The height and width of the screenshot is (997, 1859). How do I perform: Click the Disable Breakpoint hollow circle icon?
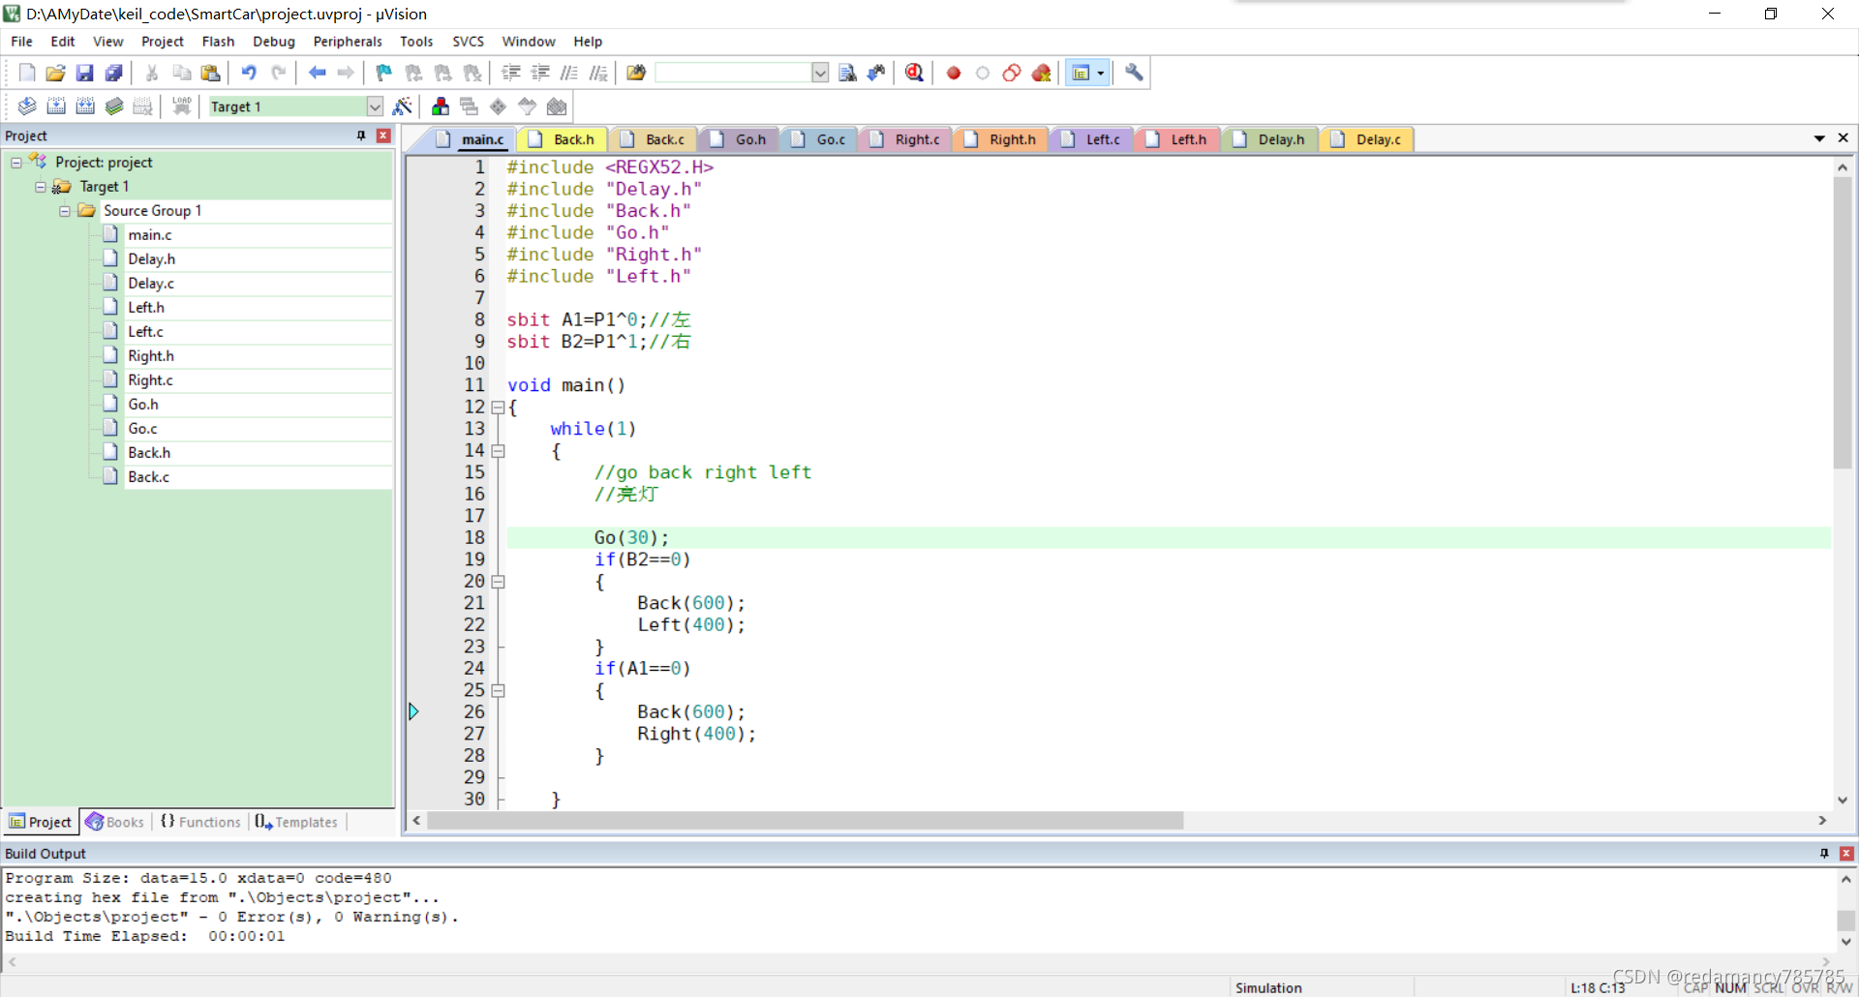click(x=983, y=73)
